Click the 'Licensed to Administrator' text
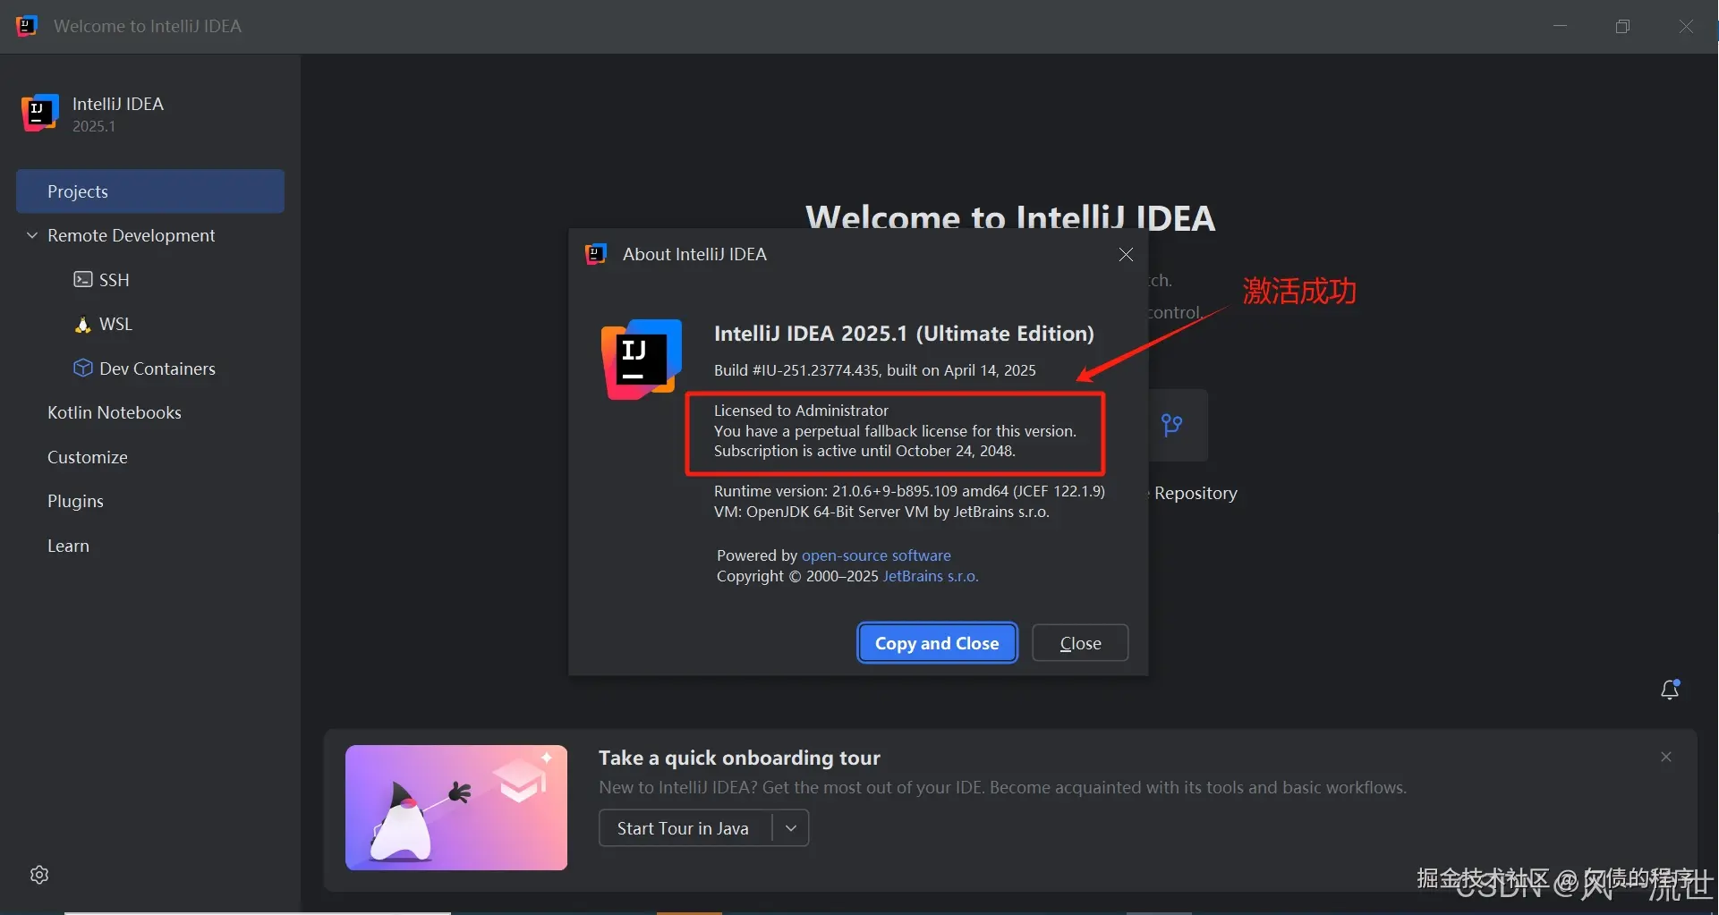The height and width of the screenshot is (915, 1719). pyautogui.click(x=801, y=411)
